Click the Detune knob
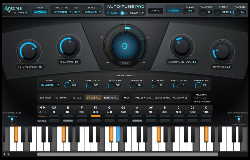The image size is (250, 160). 217,12
